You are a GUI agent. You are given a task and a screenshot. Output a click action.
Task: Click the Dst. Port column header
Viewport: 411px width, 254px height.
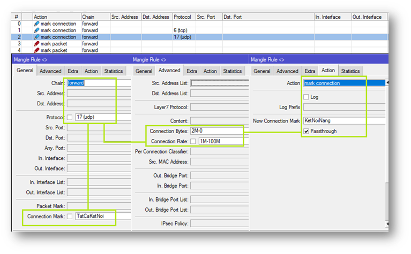[268, 17]
